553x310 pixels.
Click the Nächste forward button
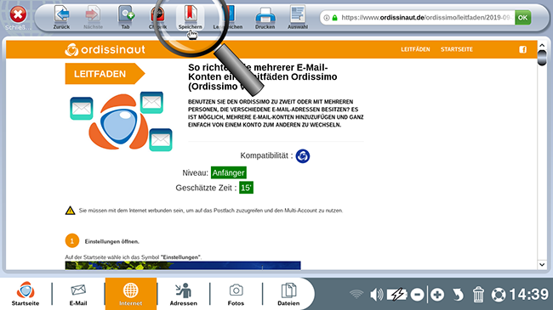click(x=93, y=17)
